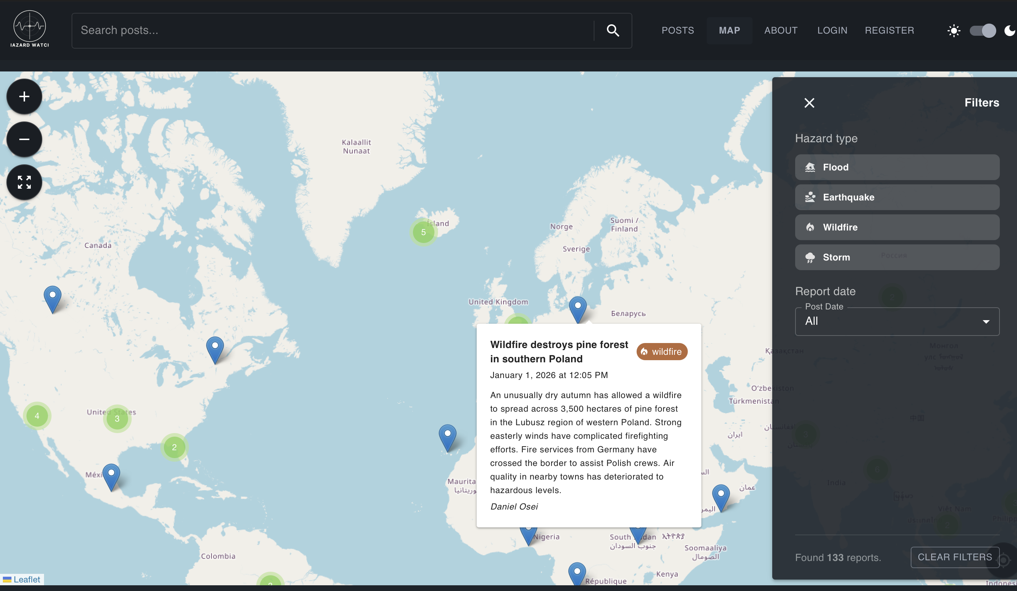Select the sun light-mode icon
This screenshot has width=1017, height=591.
click(x=954, y=31)
